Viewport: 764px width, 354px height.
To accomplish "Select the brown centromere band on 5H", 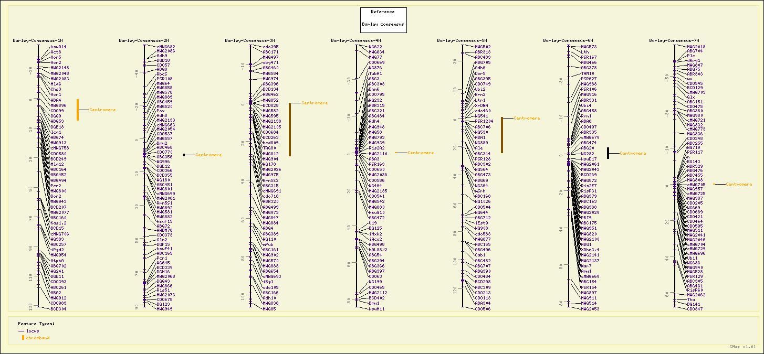I will (501, 135).
